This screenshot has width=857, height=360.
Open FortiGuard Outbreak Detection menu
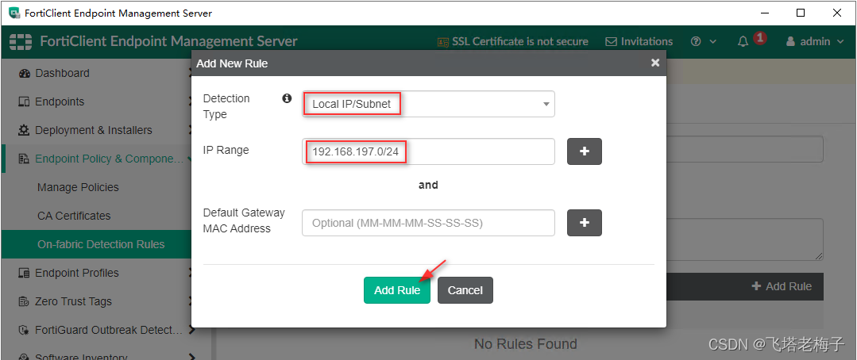tap(108, 329)
